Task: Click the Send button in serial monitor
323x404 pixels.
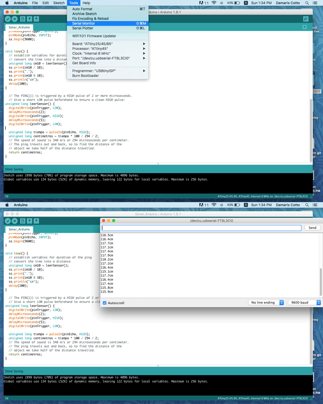Action: pyautogui.click(x=313, y=228)
